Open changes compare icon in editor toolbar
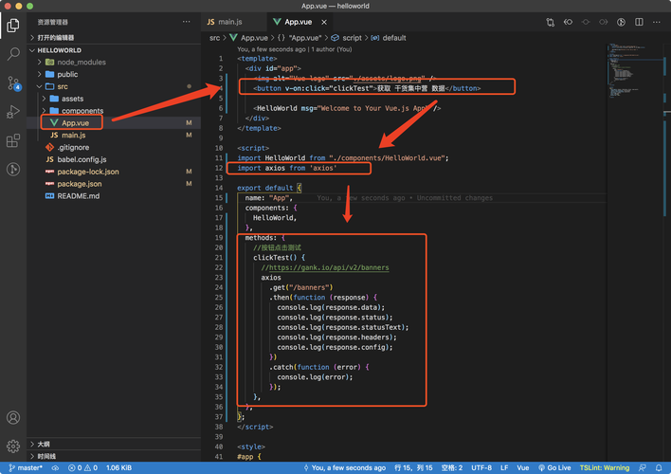The width and height of the screenshot is (671, 474). [x=551, y=22]
